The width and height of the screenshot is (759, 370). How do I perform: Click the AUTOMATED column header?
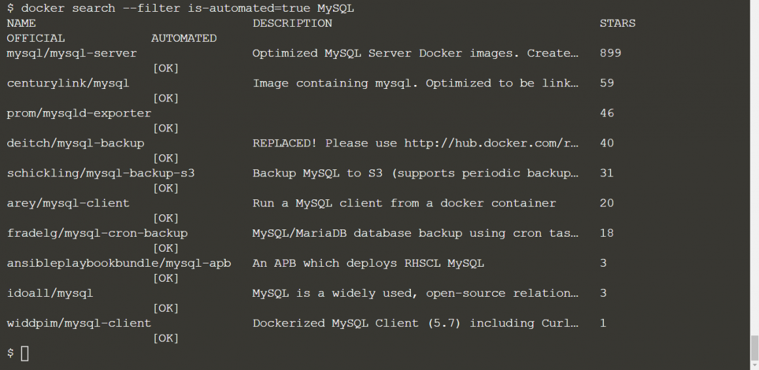(184, 38)
